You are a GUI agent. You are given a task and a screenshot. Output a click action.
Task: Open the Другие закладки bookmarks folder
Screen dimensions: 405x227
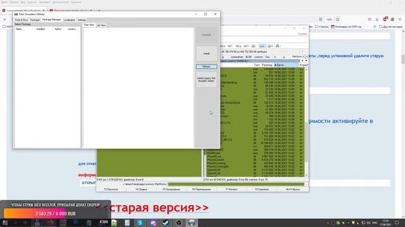point(391,26)
